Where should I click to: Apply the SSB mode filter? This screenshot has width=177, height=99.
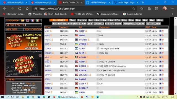(x=90, y=24)
